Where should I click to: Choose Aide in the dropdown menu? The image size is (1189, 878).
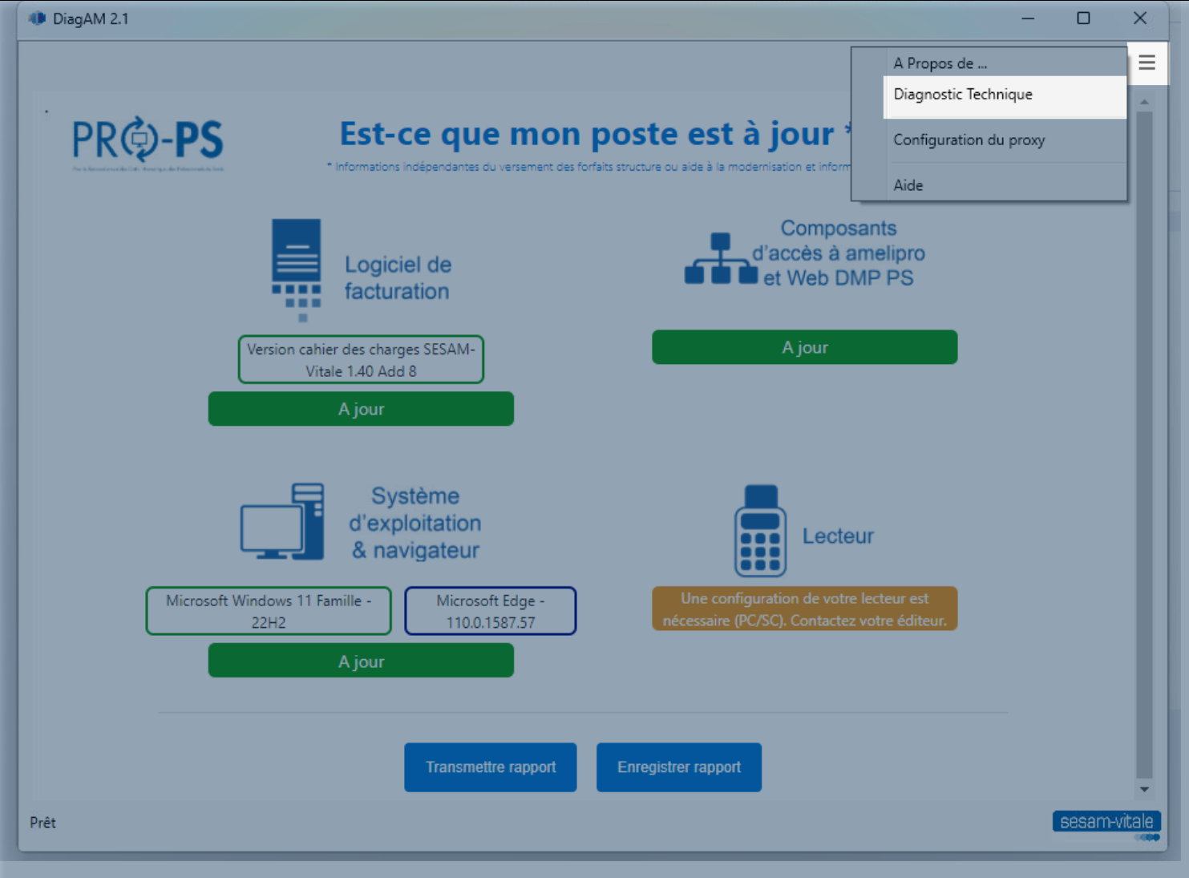click(x=908, y=185)
